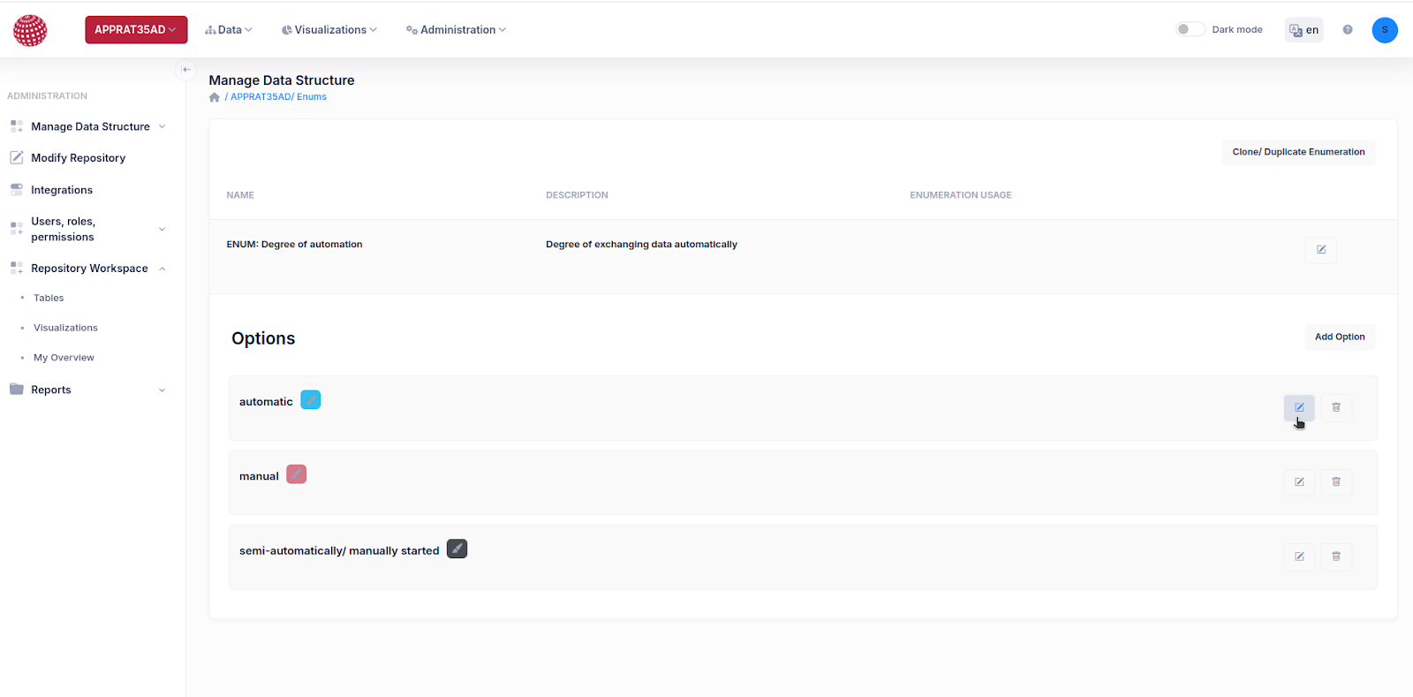Image resolution: width=1413 pixels, height=697 pixels.
Task: Open Integrations in sidebar
Action: pos(62,190)
